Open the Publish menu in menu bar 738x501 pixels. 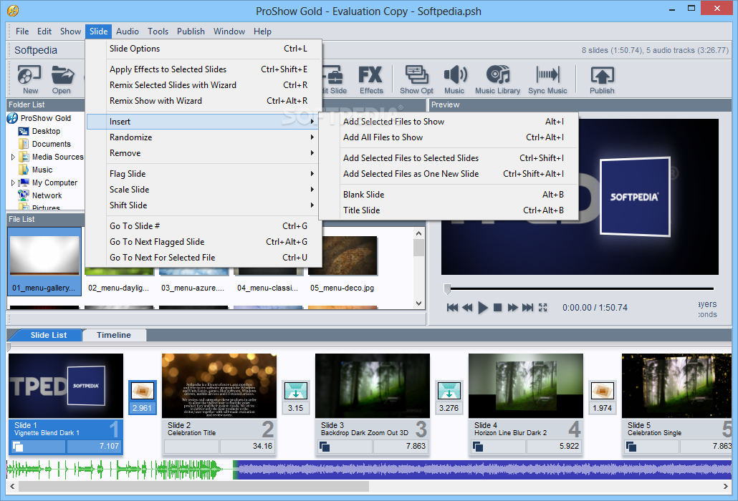pos(191,31)
